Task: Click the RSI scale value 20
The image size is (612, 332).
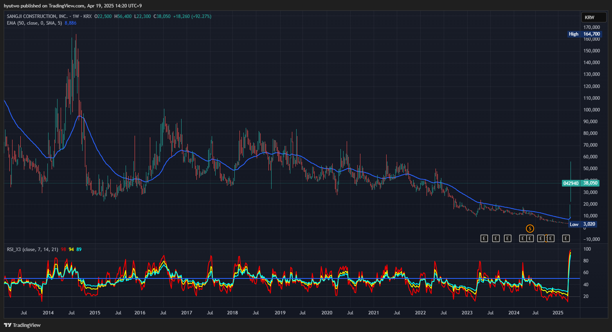Action: (586, 296)
